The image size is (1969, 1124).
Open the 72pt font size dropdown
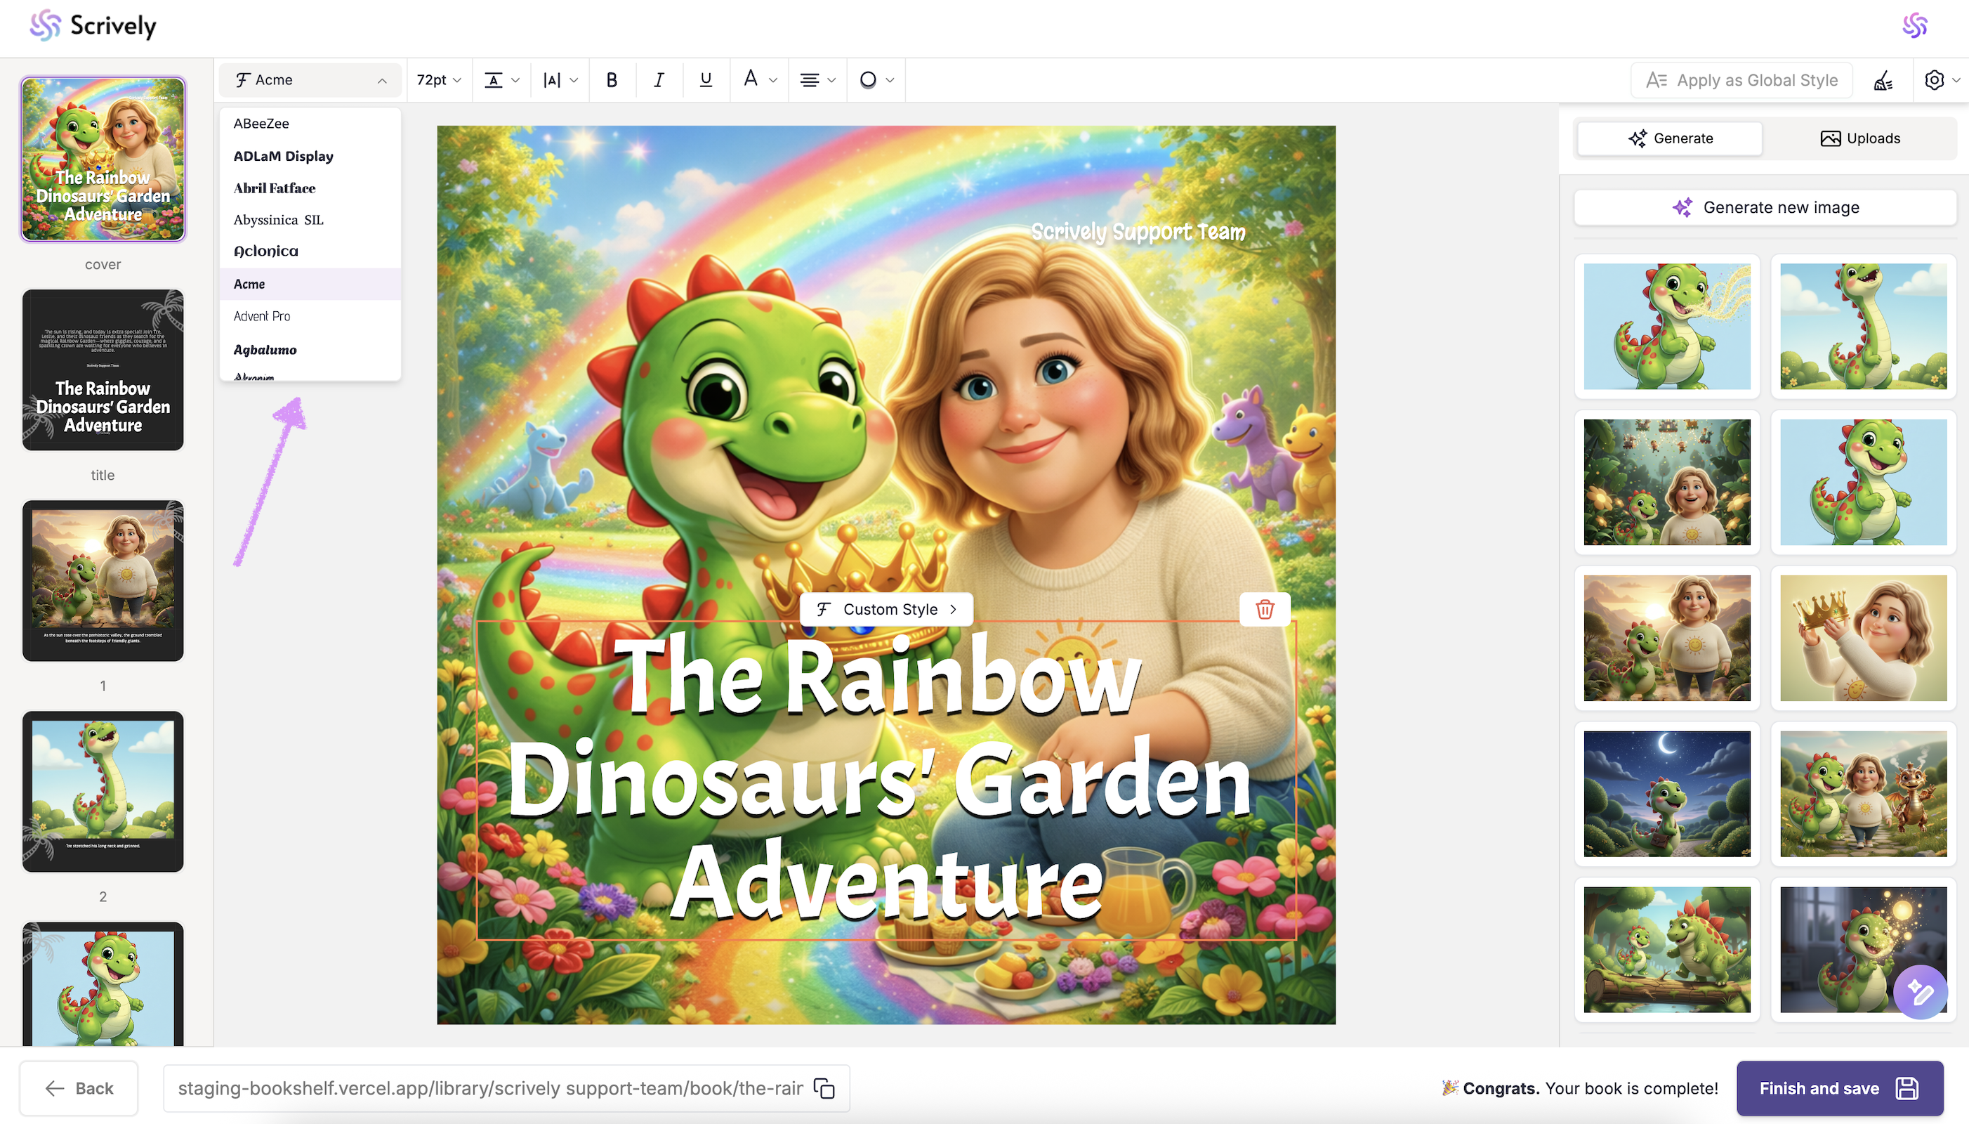tap(438, 79)
